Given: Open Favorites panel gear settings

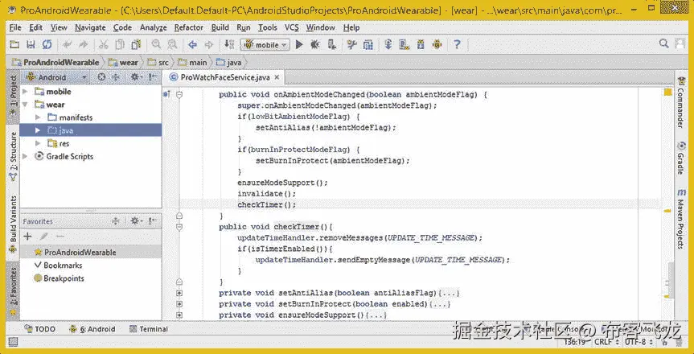Looking at the screenshot, I should [136, 220].
